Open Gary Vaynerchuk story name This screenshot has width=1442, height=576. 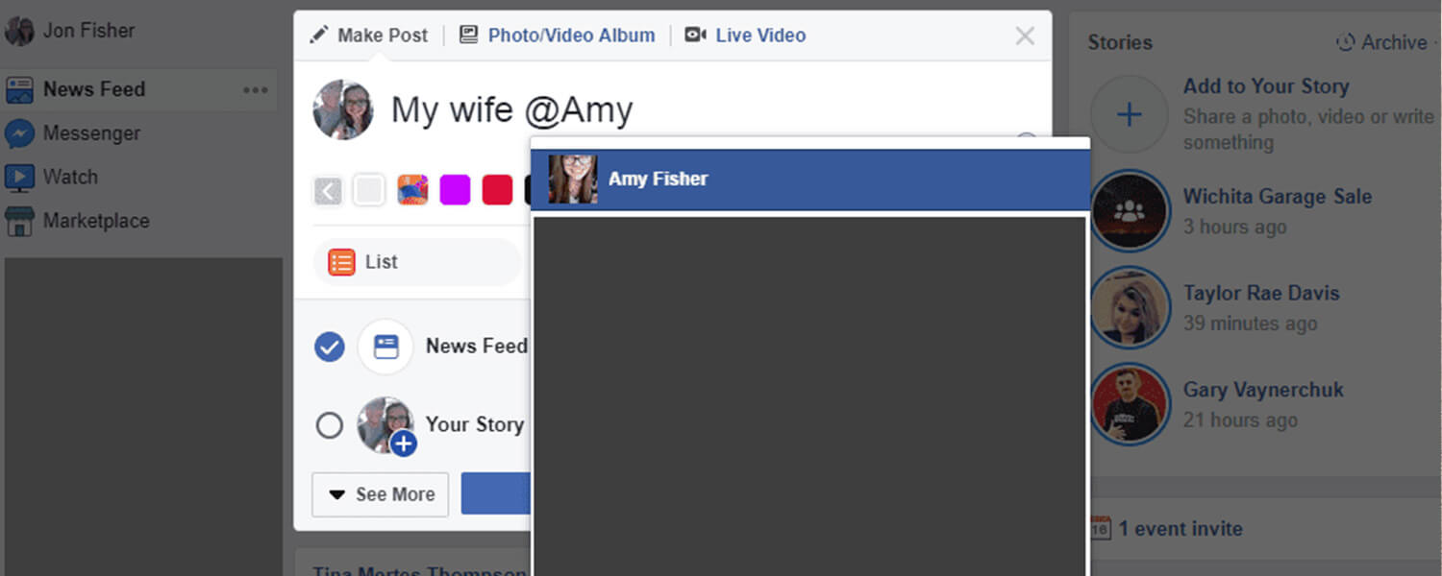pos(1264,391)
